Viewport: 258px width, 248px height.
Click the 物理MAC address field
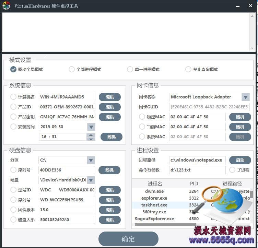pos(197,117)
